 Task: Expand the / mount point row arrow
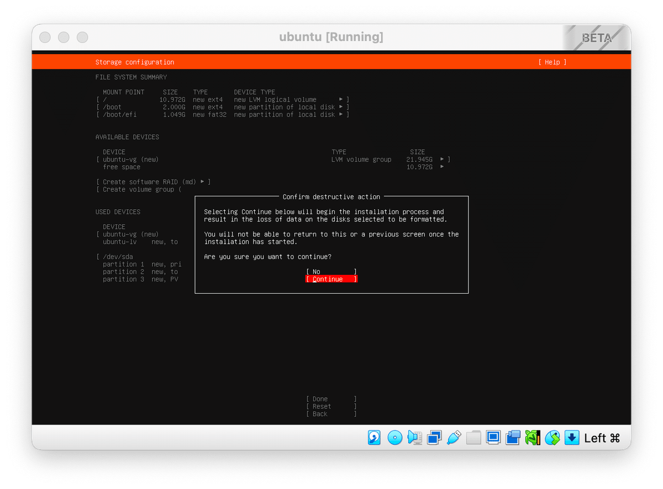point(341,100)
